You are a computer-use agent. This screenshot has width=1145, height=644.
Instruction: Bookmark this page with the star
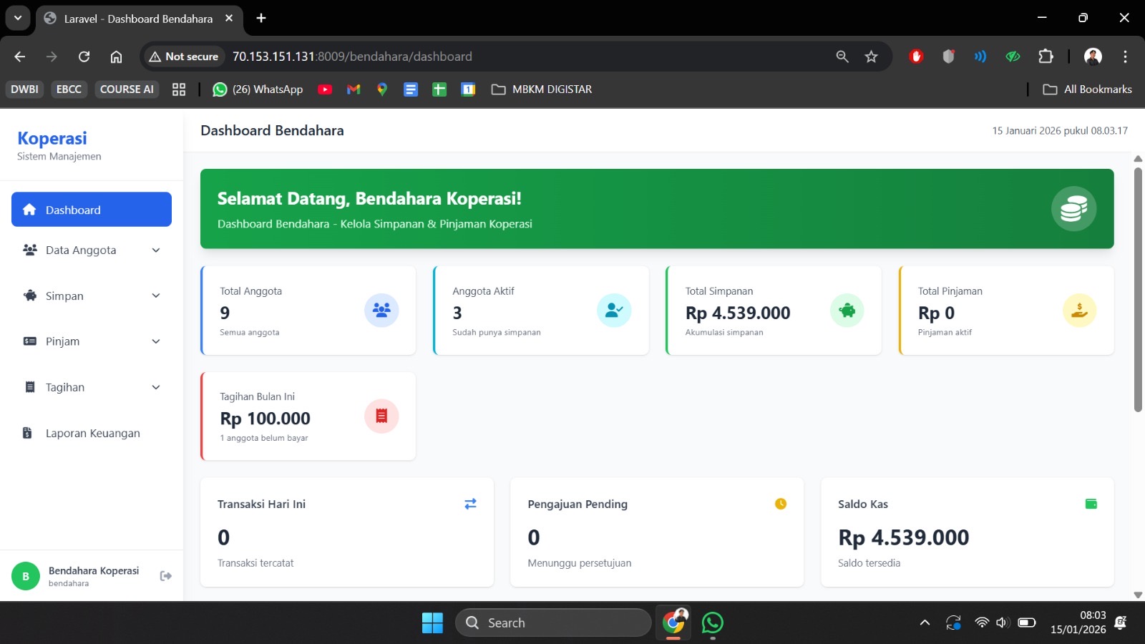click(x=871, y=57)
